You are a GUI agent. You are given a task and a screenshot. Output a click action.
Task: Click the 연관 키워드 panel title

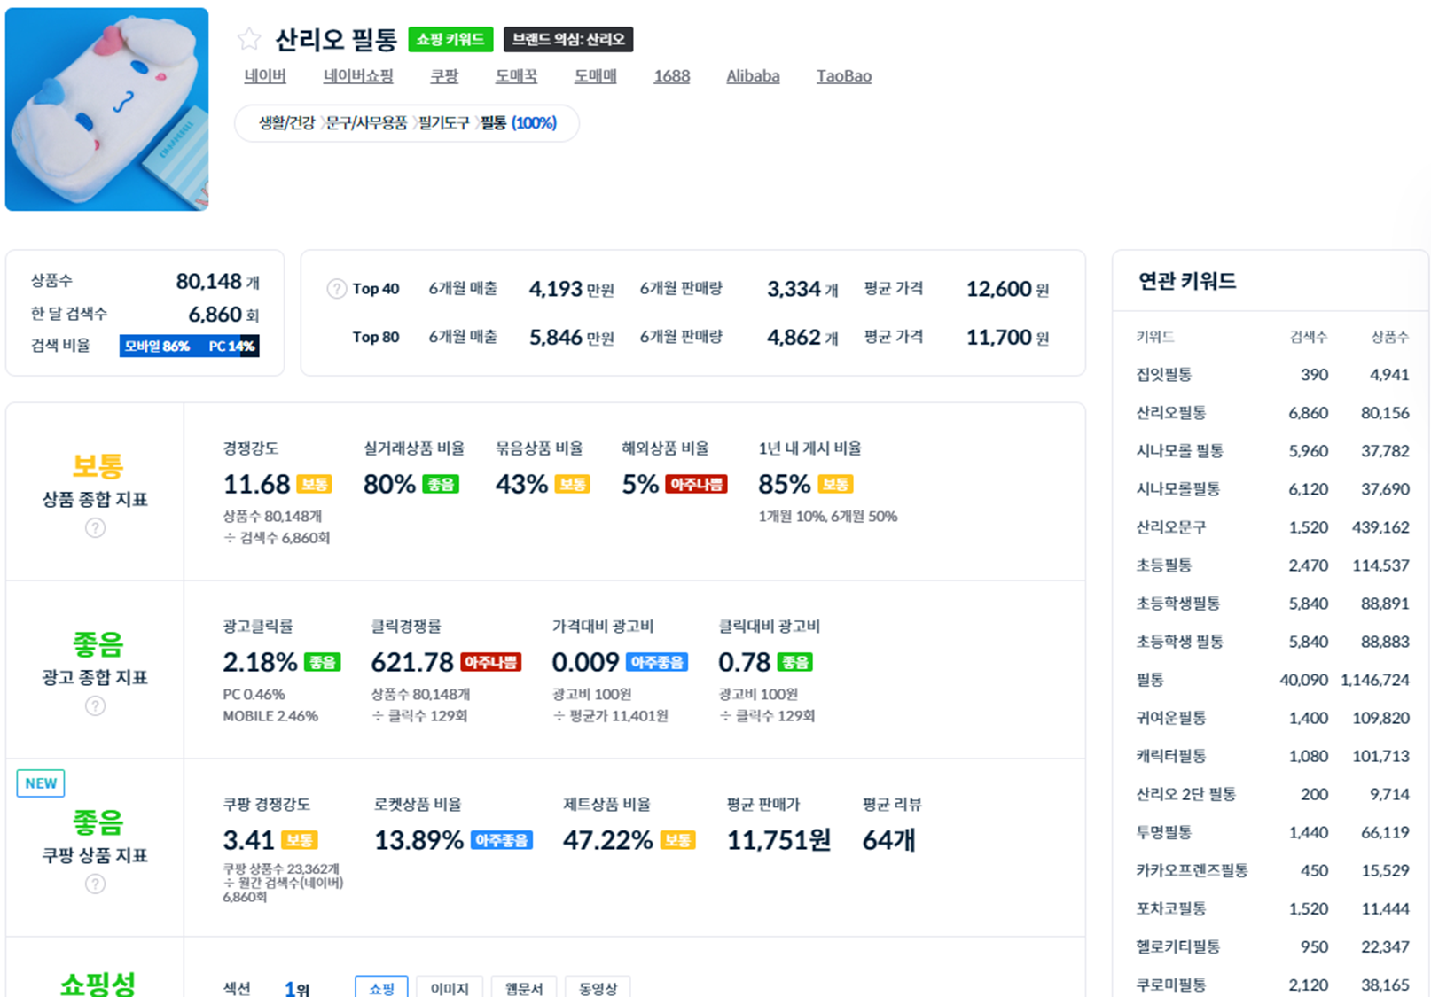point(1187,281)
